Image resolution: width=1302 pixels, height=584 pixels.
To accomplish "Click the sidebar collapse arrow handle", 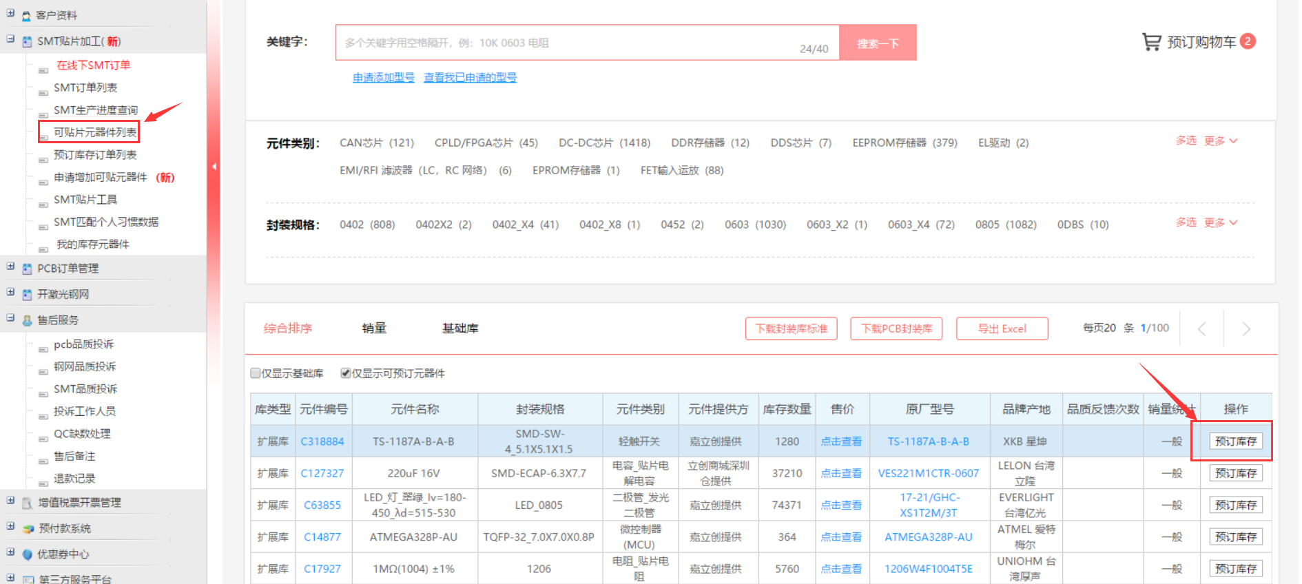I will pos(214,166).
